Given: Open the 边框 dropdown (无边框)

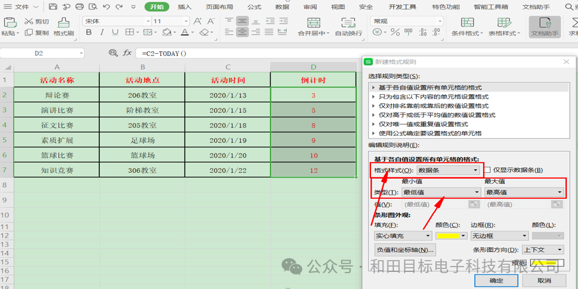Looking at the screenshot, I should coord(500,235).
